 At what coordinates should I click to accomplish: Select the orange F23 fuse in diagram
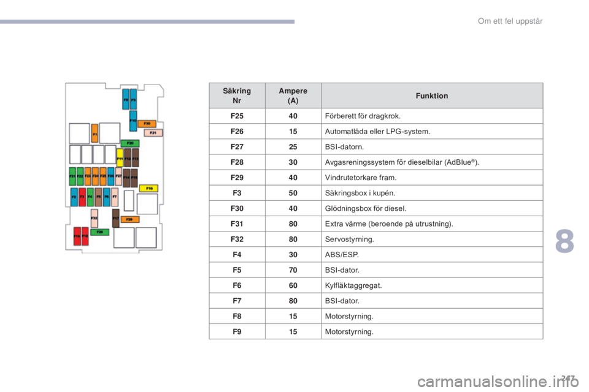click(88, 176)
